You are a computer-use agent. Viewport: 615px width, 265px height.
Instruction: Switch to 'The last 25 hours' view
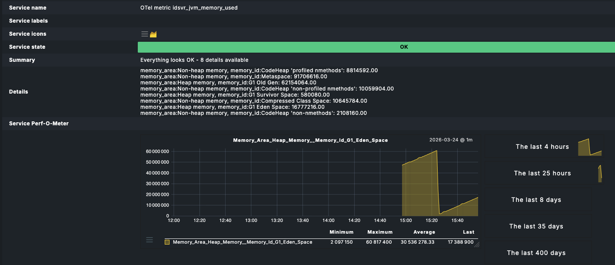tap(542, 173)
